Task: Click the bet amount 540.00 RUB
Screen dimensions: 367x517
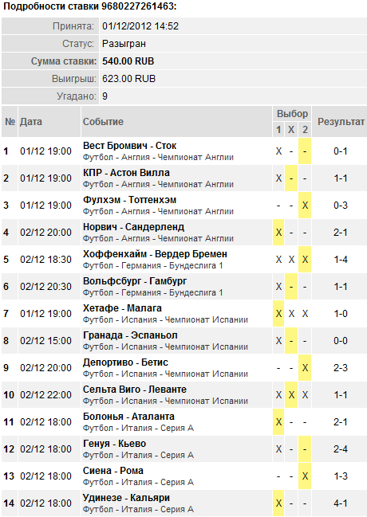Action: coord(128,61)
